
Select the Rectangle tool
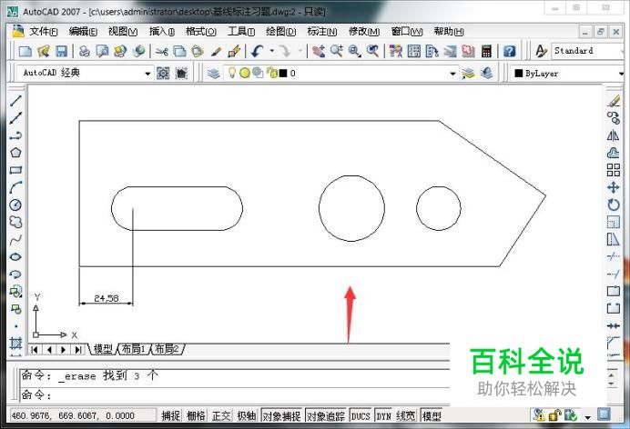click(15, 170)
